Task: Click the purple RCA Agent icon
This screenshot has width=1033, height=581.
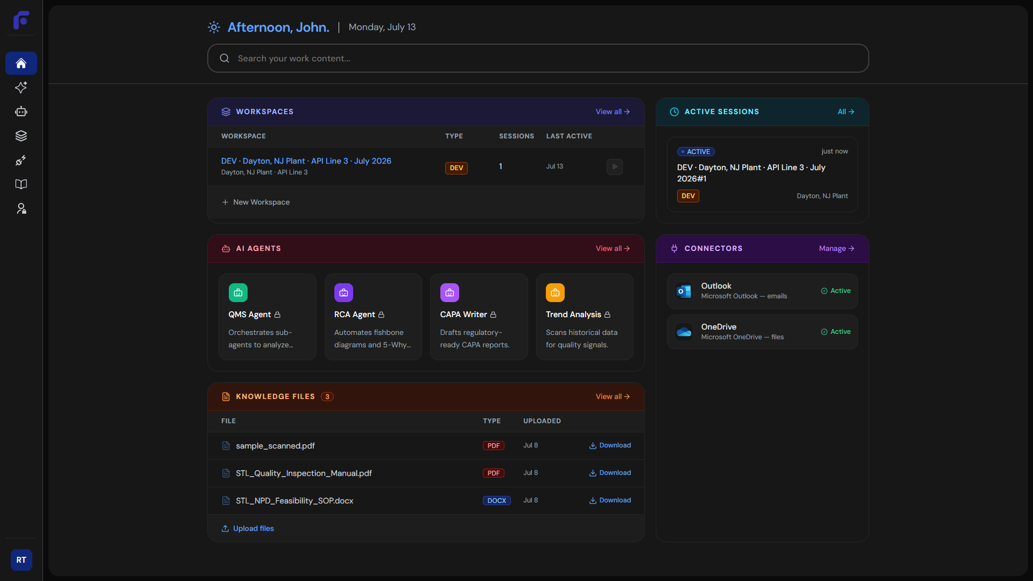Action: (343, 293)
